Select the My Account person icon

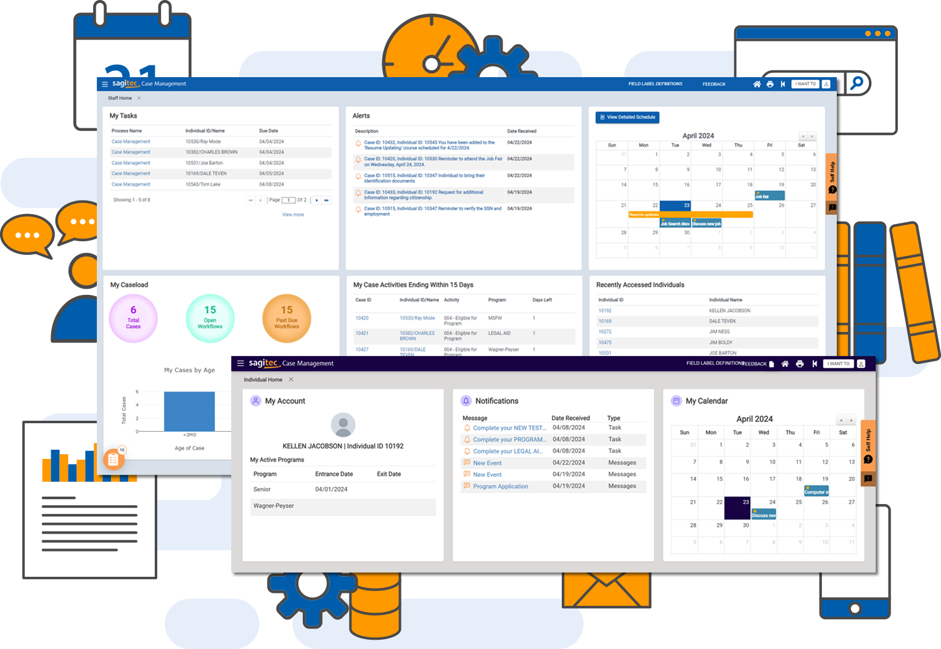255,400
